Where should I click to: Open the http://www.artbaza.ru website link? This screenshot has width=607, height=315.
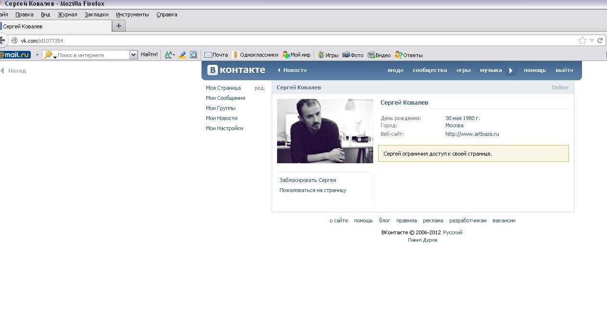tap(472, 134)
